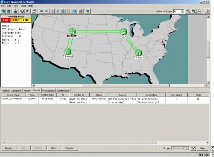214x157 pixels.
Task: Click the filter funnel icon beside Scope
Action: (193, 148)
